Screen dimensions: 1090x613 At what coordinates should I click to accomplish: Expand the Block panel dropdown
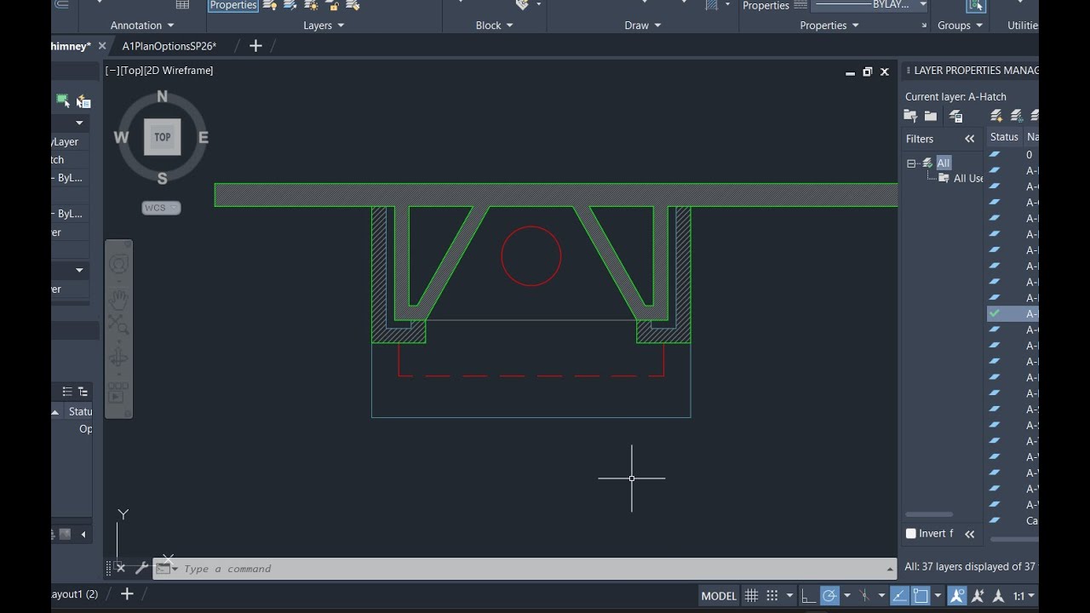click(494, 26)
